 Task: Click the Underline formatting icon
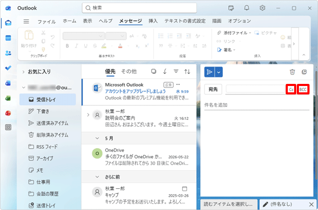(85, 46)
